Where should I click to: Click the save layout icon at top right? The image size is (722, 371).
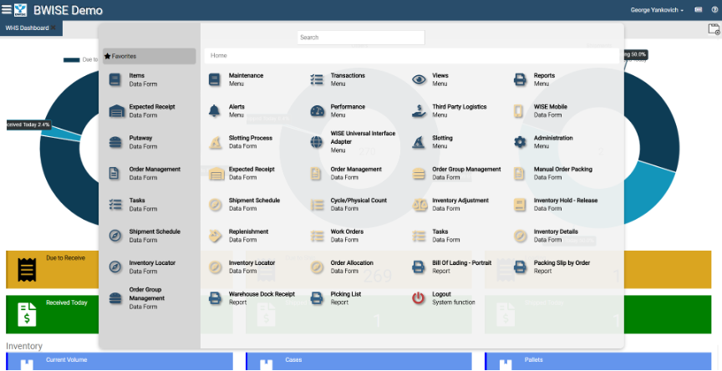click(714, 29)
